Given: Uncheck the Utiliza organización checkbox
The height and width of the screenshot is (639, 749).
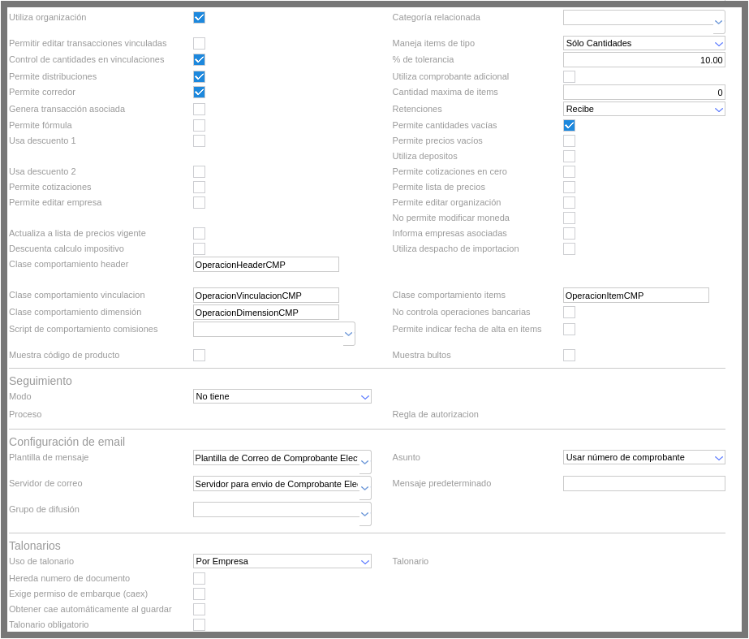Looking at the screenshot, I should click(199, 17).
